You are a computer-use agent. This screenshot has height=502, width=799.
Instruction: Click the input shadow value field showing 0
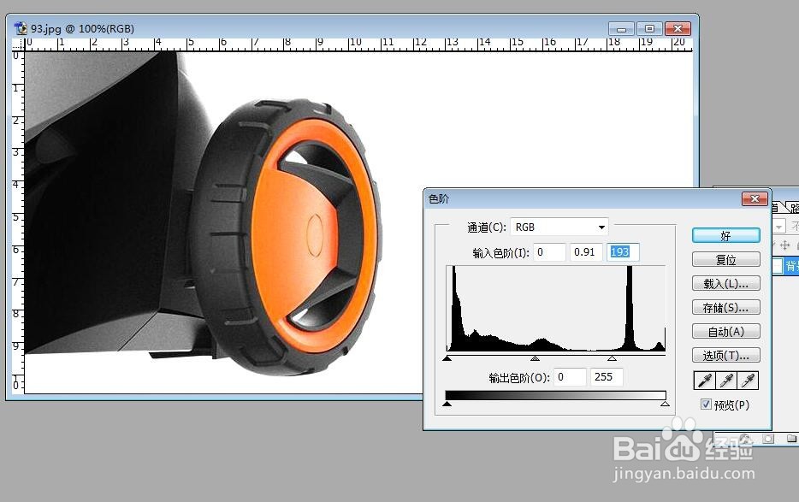point(549,251)
